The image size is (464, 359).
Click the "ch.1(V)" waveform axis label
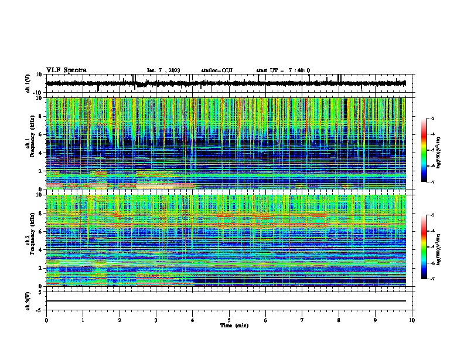click(28, 83)
